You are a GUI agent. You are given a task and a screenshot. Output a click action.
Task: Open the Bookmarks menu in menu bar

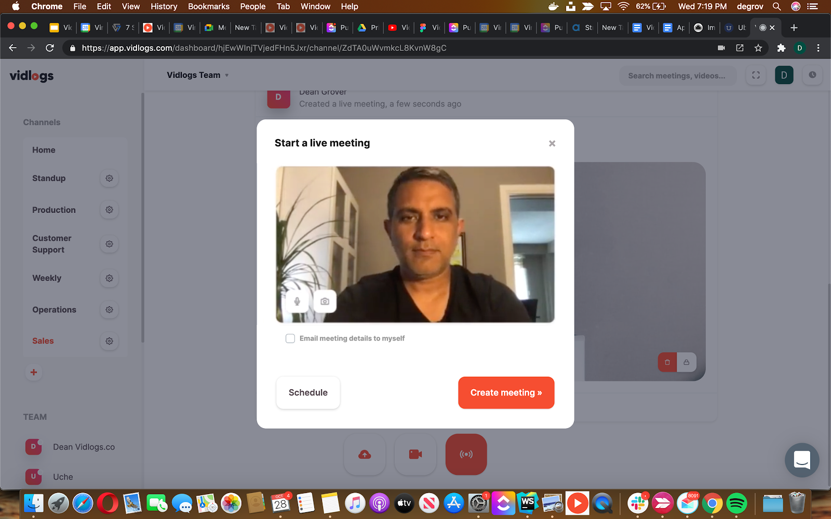coord(208,6)
